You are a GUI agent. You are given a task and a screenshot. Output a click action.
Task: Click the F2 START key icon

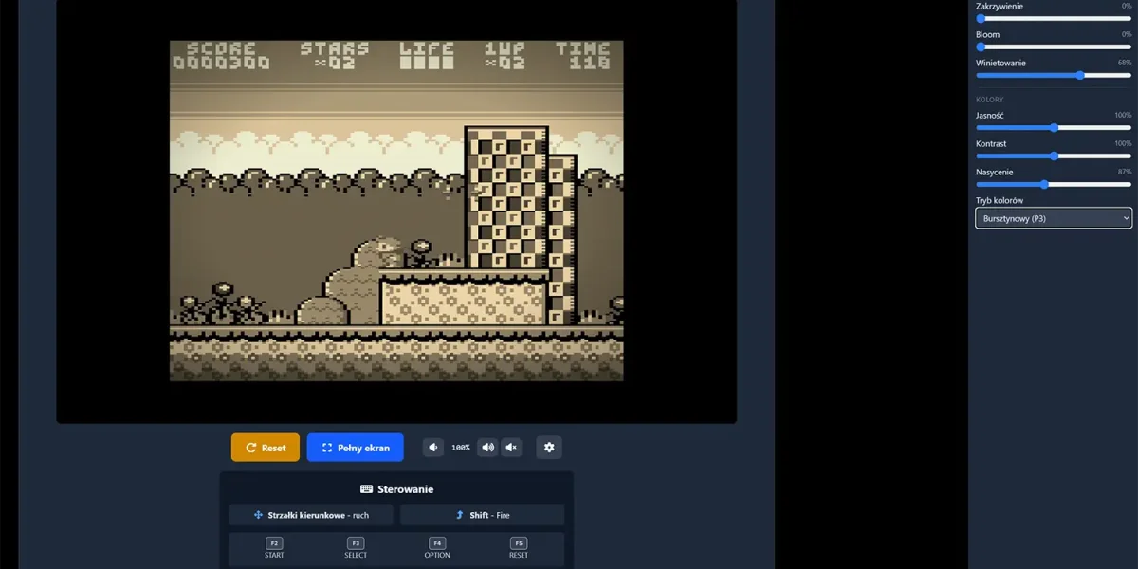tap(274, 543)
